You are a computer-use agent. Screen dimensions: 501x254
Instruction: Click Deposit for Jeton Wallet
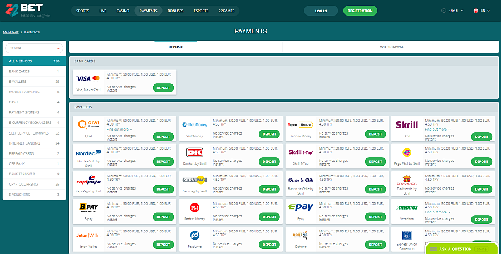(x=163, y=245)
